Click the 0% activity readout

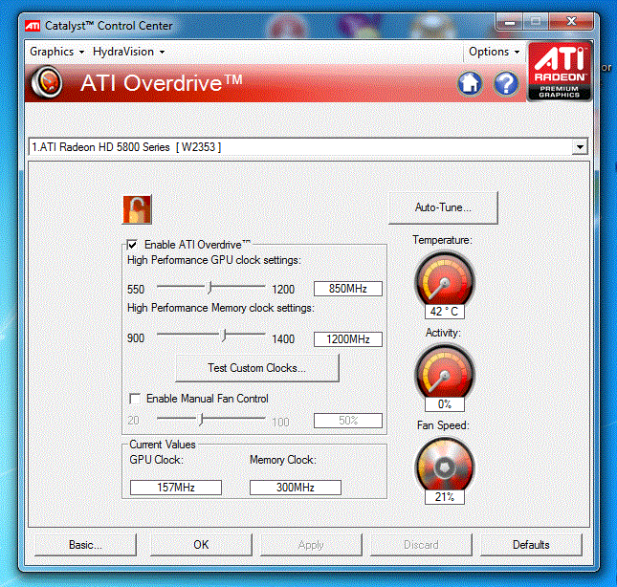(x=445, y=404)
